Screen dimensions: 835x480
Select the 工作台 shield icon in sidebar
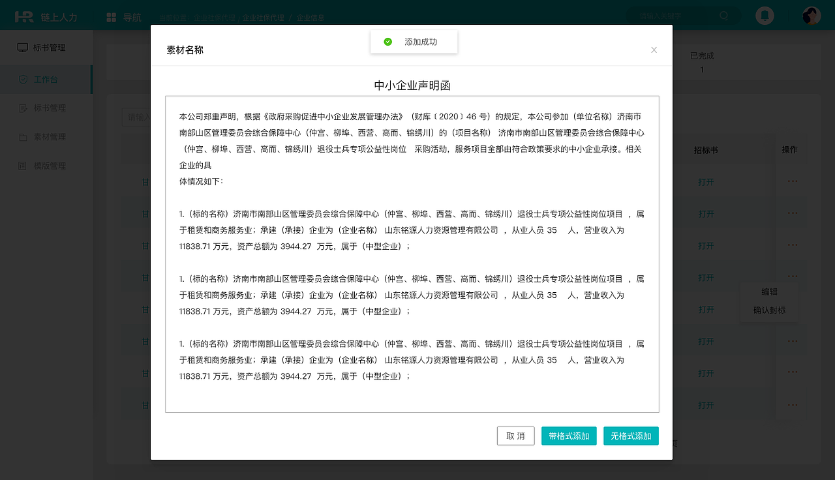[x=23, y=79]
